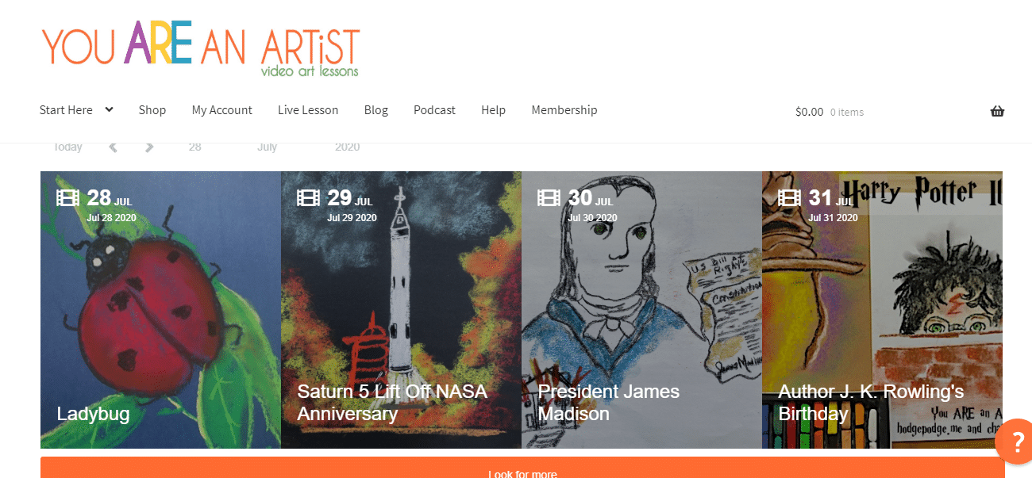
Task: Expand the Start Here dropdown menu
Action: (76, 110)
